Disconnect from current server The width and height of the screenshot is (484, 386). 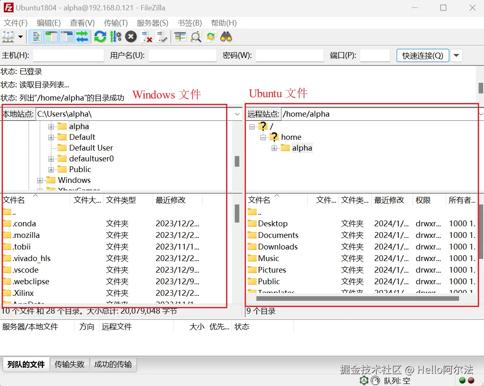(147, 37)
